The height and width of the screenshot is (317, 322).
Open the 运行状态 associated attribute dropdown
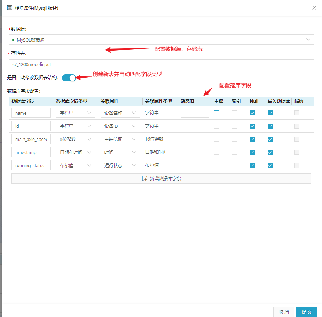coord(120,165)
